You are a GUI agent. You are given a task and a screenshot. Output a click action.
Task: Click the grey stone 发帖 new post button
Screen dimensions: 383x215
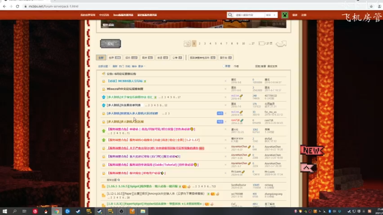coord(110,44)
